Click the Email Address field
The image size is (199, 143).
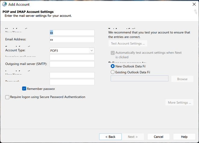[72, 40]
